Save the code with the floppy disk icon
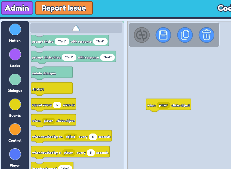 click(x=163, y=35)
